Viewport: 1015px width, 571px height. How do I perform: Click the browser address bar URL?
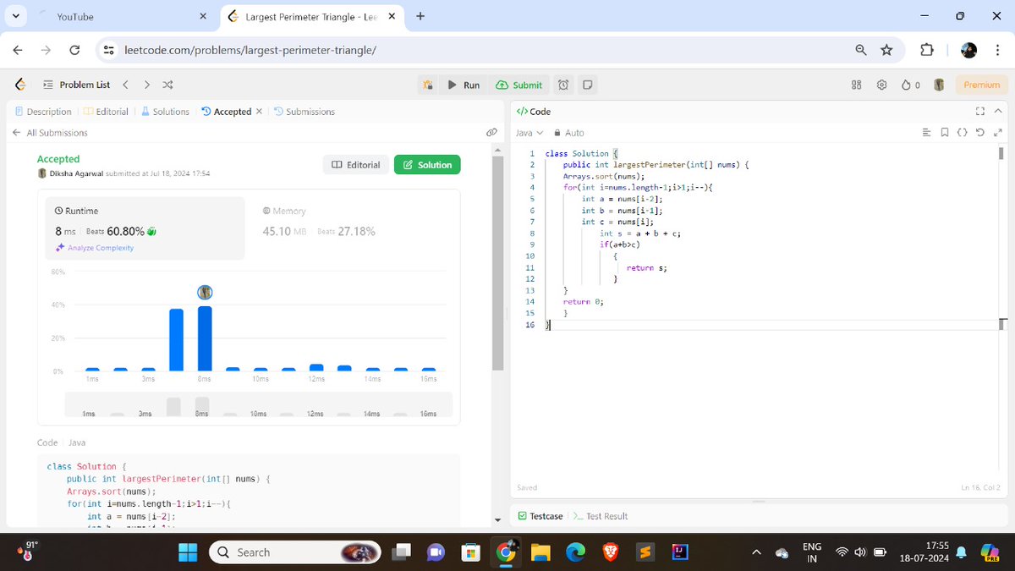point(250,50)
